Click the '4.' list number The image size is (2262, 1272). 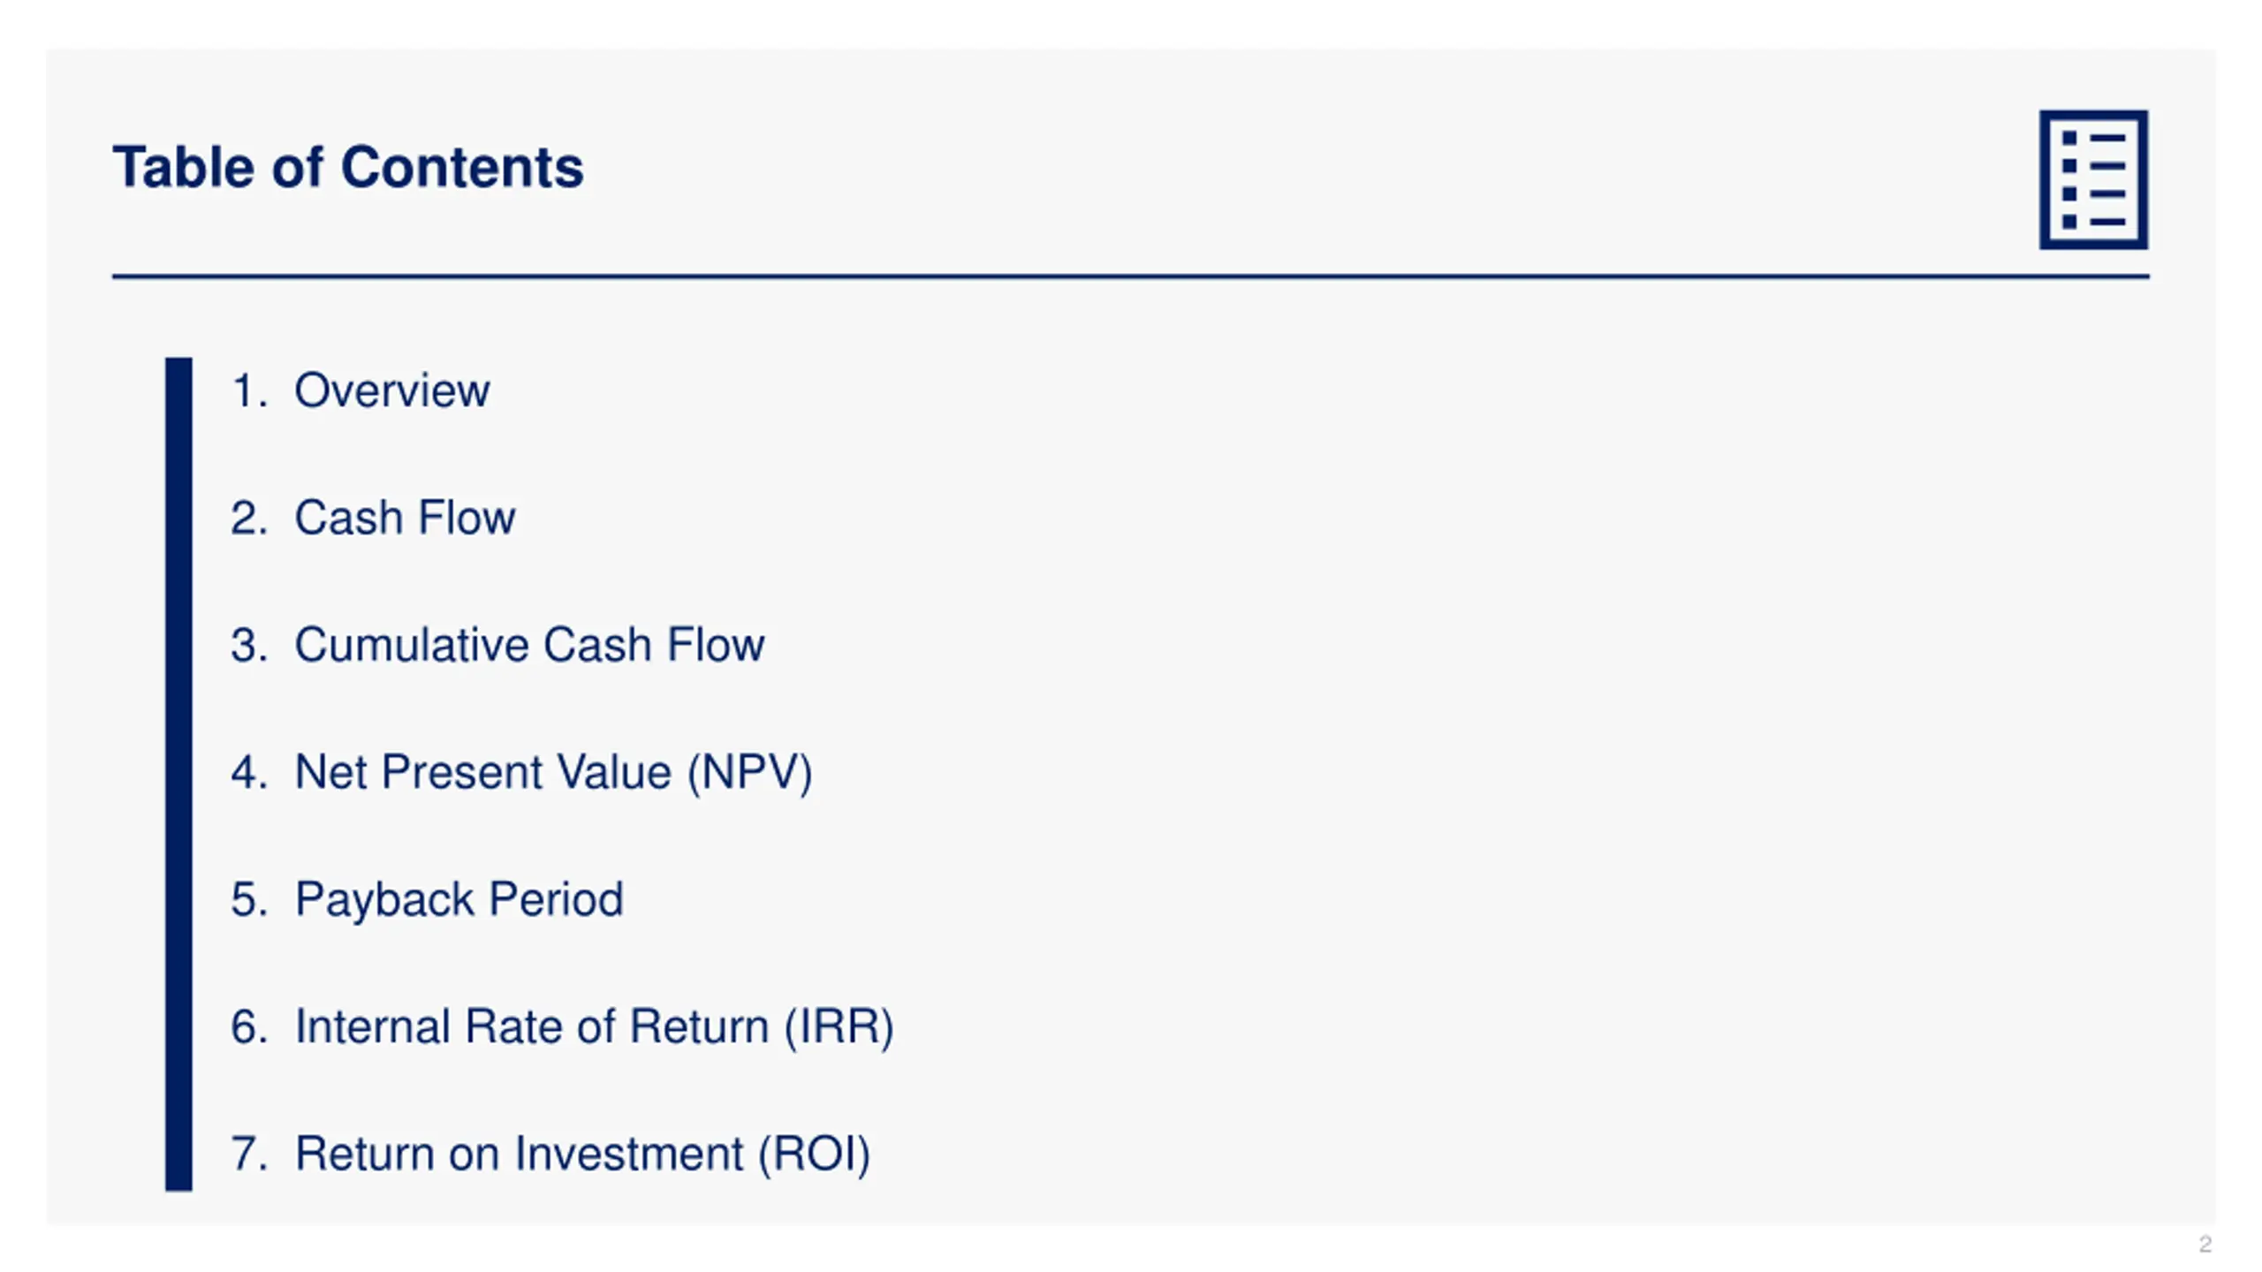point(249,772)
